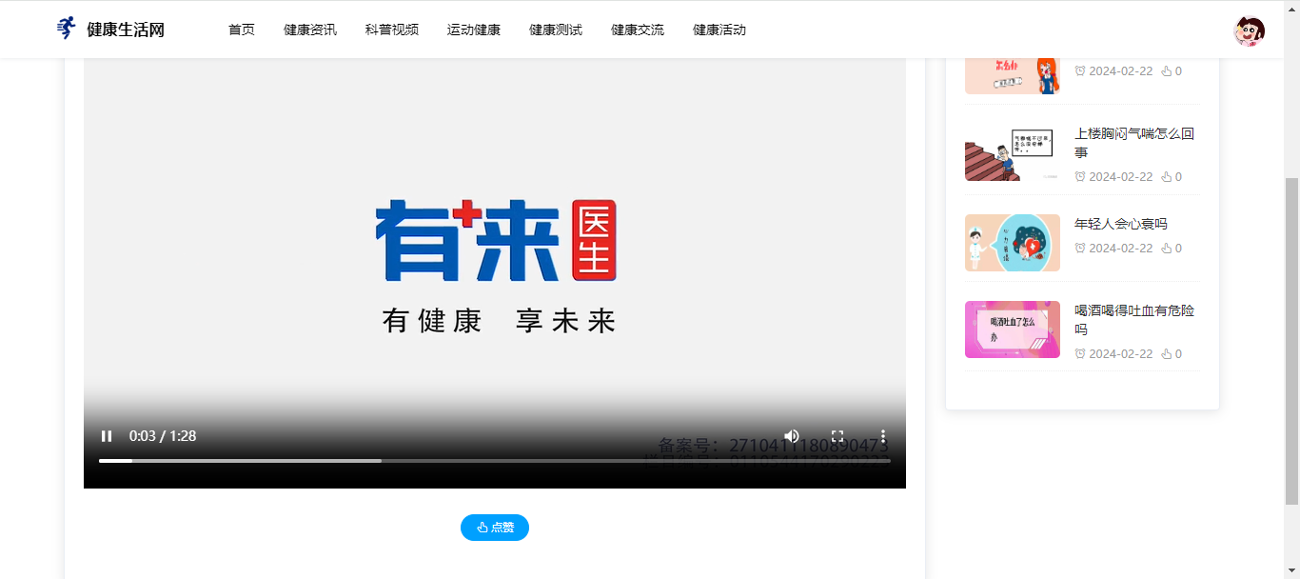Click the running figure site logo

[x=65, y=29]
